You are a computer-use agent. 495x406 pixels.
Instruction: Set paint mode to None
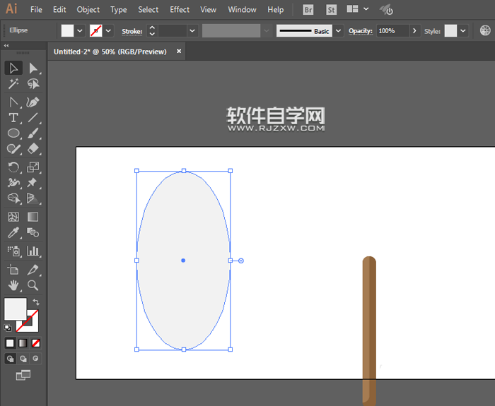click(36, 343)
